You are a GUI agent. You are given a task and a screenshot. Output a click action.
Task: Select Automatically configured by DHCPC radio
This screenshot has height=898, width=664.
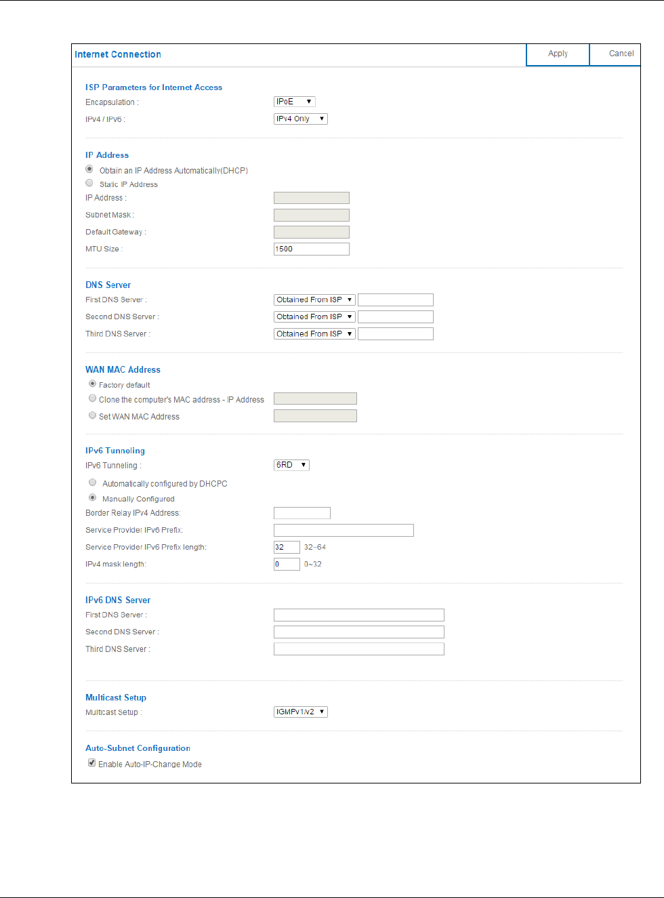93,483
